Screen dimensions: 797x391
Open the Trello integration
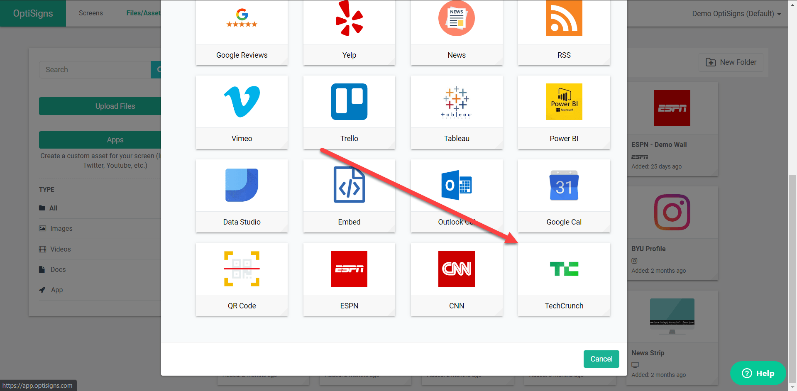point(349,112)
